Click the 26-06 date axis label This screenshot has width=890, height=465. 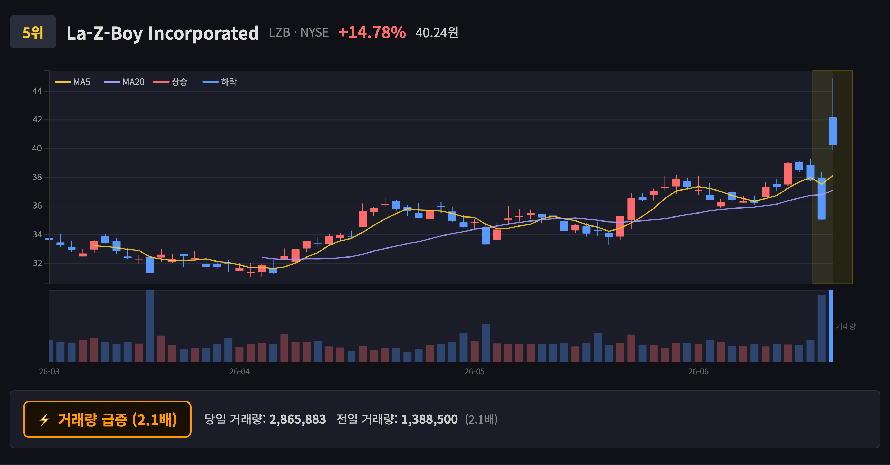[698, 372]
